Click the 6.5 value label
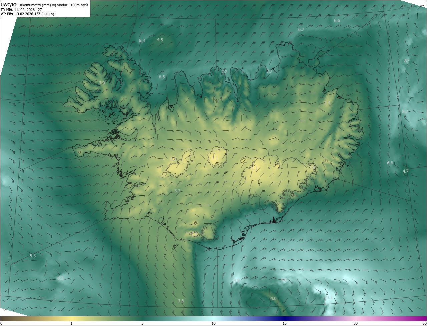This screenshot has height=326, width=427. [x=162, y=77]
